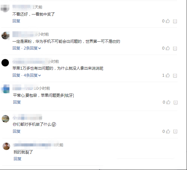Report the comment '不看还好，一看就中奖了'

tap(175, 21)
